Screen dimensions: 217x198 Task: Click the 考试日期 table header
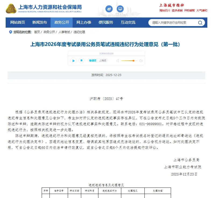pyautogui.click(x=74, y=191)
